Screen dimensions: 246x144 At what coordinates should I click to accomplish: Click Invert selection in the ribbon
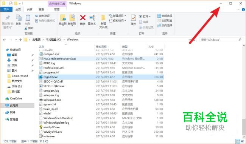[x=165, y=25]
